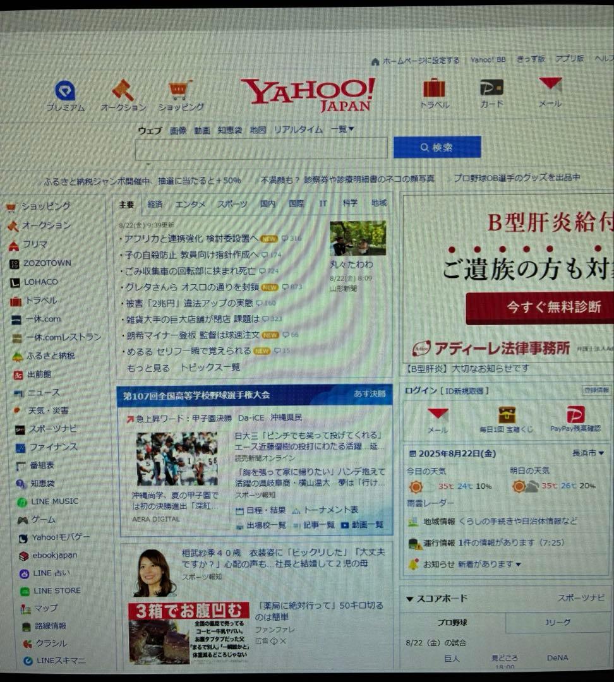Open ZOZOTOWN in left sidebar
Viewport: 614px width, 682px height.
pos(47,263)
